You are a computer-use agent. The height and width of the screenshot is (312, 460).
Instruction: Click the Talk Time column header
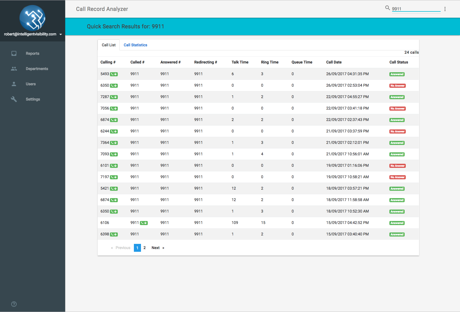[x=240, y=62]
